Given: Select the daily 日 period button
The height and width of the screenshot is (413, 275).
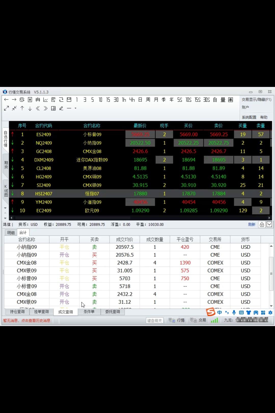Looking at the screenshot, I should 140,100.
